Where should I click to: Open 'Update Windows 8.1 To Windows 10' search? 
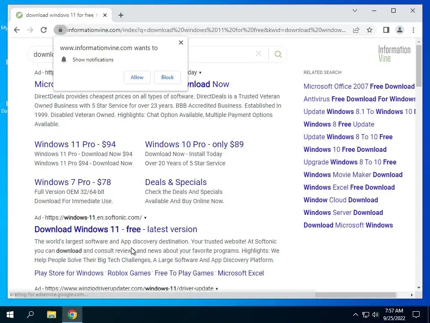[x=359, y=111]
